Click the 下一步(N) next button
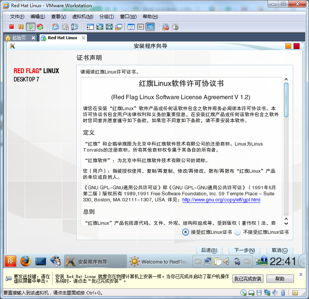The height and width of the screenshot is (299, 309). pyautogui.click(x=244, y=250)
